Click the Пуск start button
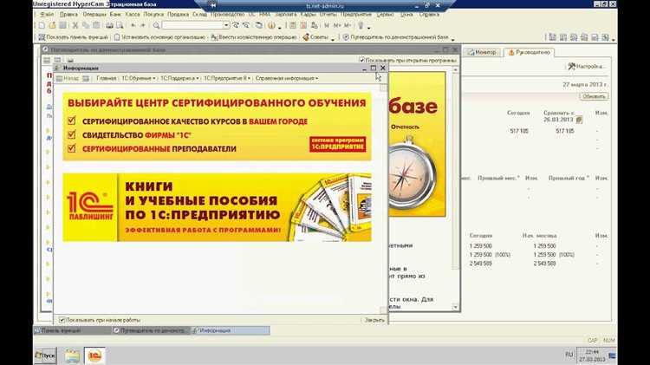This screenshot has width=650, height=365. [45, 355]
